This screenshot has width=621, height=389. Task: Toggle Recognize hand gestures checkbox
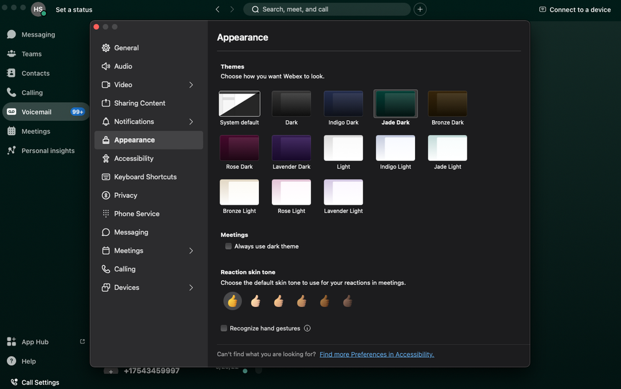point(224,328)
